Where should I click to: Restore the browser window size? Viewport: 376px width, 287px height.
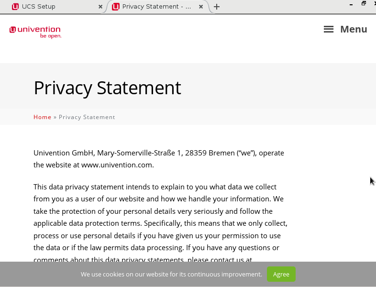[364, 3]
